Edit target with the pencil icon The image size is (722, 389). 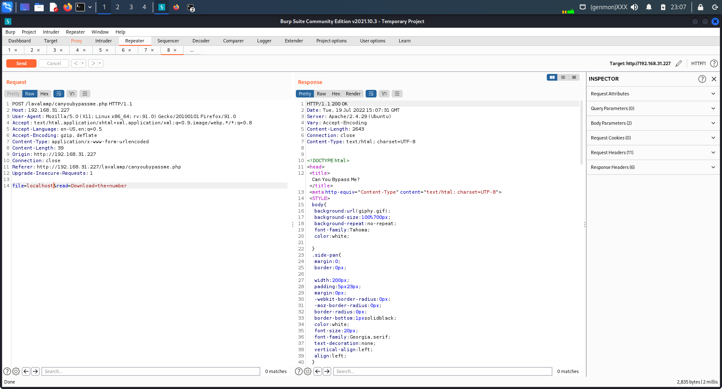679,63
